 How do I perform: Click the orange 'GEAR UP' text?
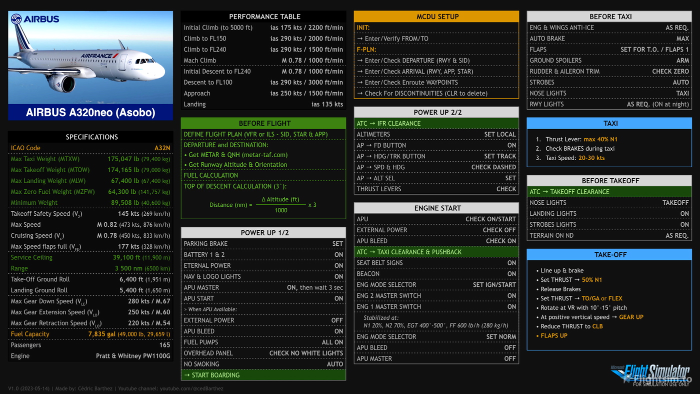click(x=631, y=317)
